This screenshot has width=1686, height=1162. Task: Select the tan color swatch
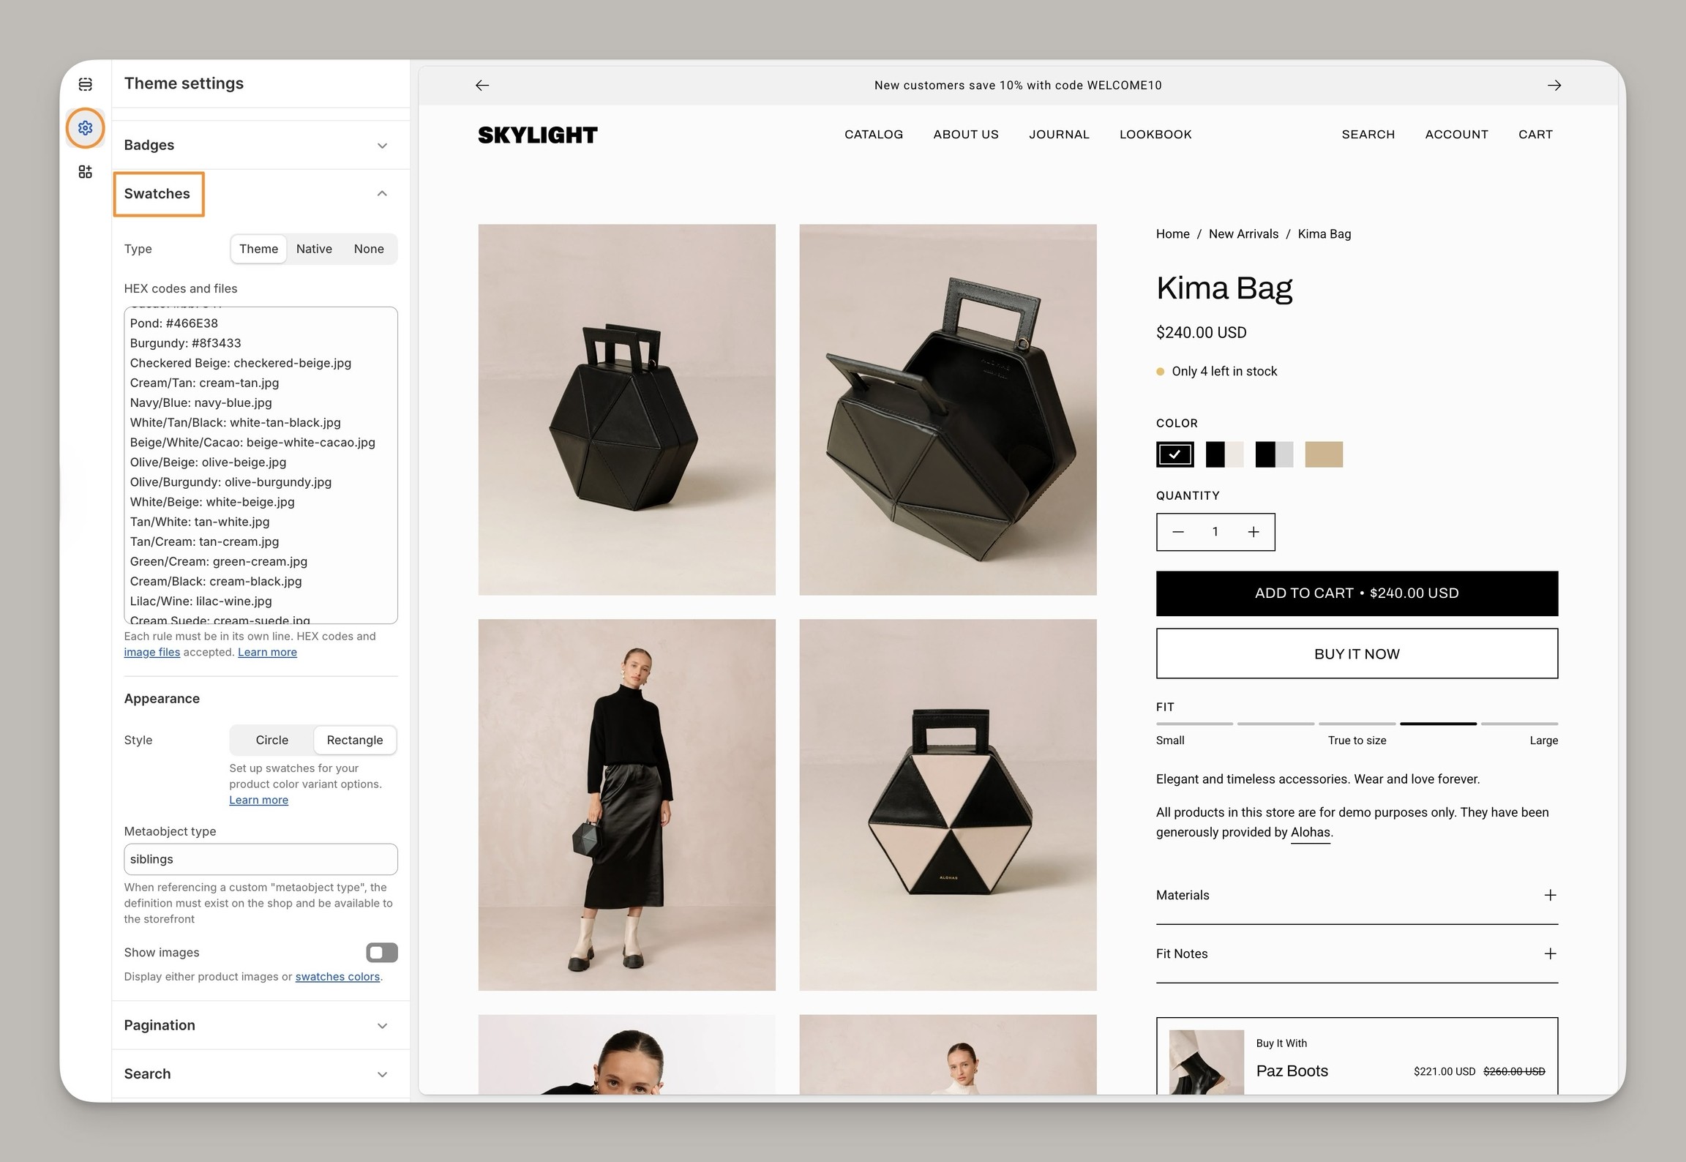point(1323,454)
